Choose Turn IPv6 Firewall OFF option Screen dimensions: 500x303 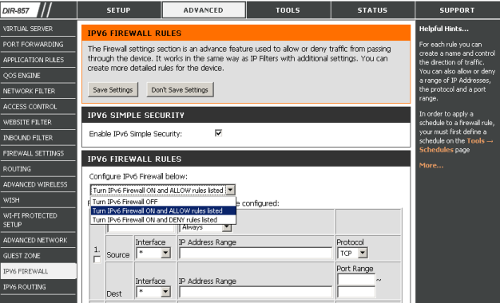point(163,202)
